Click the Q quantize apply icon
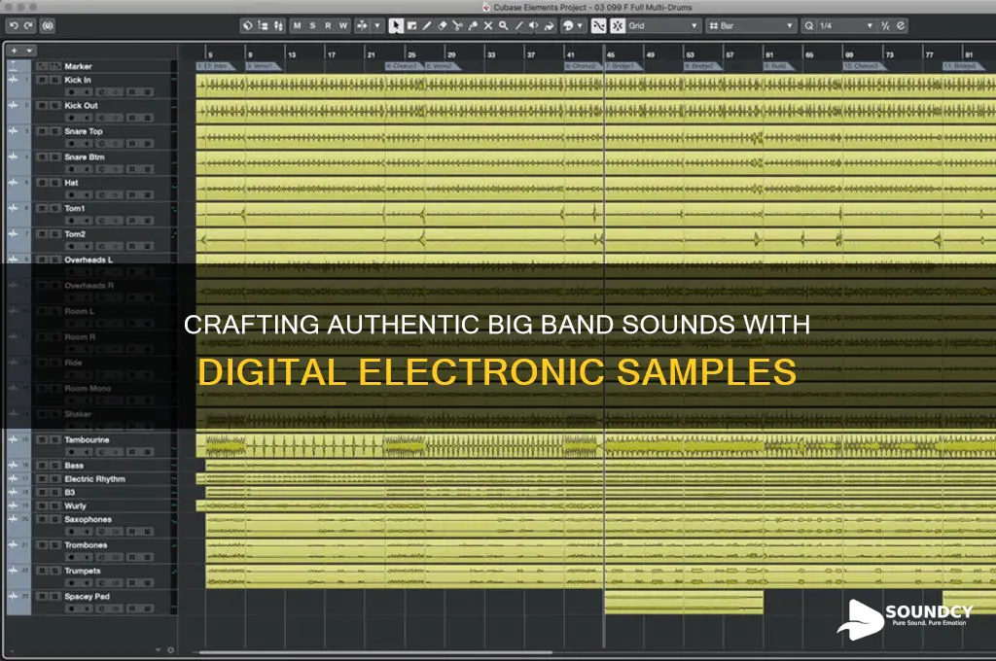996x661 pixels. (808, 25)
